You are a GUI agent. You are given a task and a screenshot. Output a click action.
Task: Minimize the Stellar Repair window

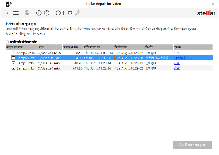pos(202,4)
